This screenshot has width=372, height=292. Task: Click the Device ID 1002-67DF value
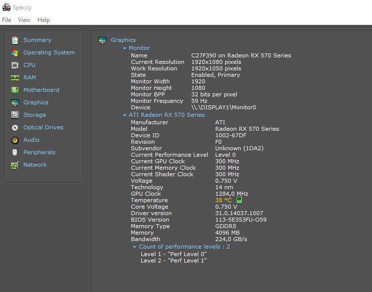[x=231, y=135]
